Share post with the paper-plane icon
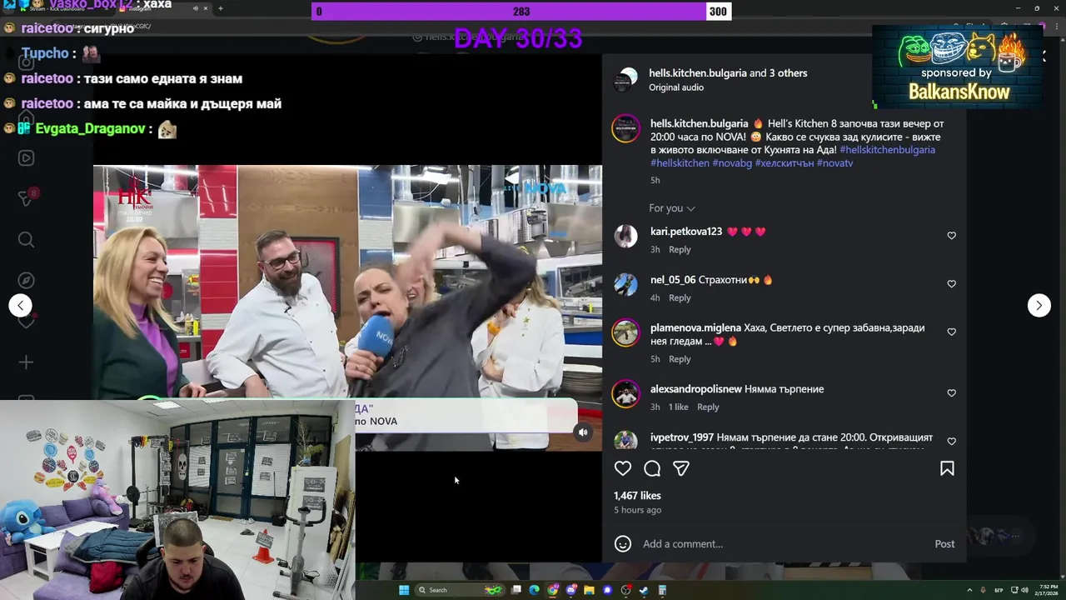This screenshot has height=600, width=1066. coord(681,468)
